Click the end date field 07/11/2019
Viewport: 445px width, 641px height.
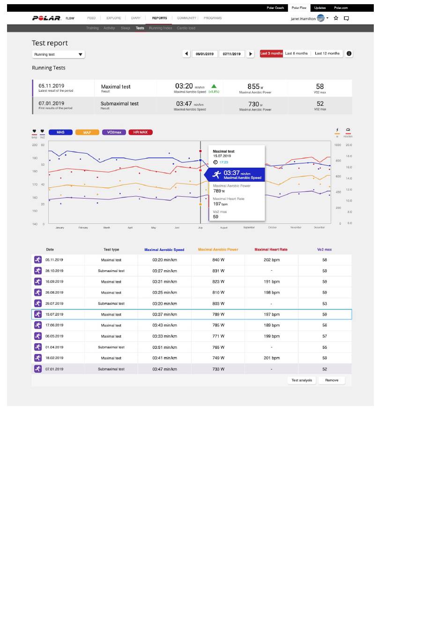232,54
